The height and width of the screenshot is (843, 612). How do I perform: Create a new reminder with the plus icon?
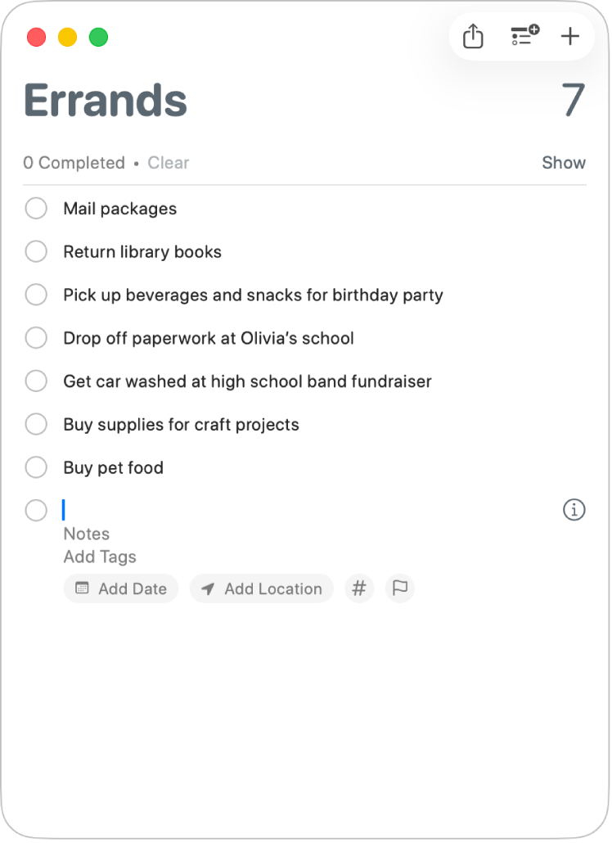coord(570,36)
